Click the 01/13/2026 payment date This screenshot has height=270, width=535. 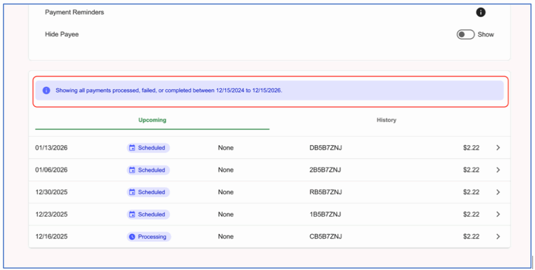[x=51, y=148]
